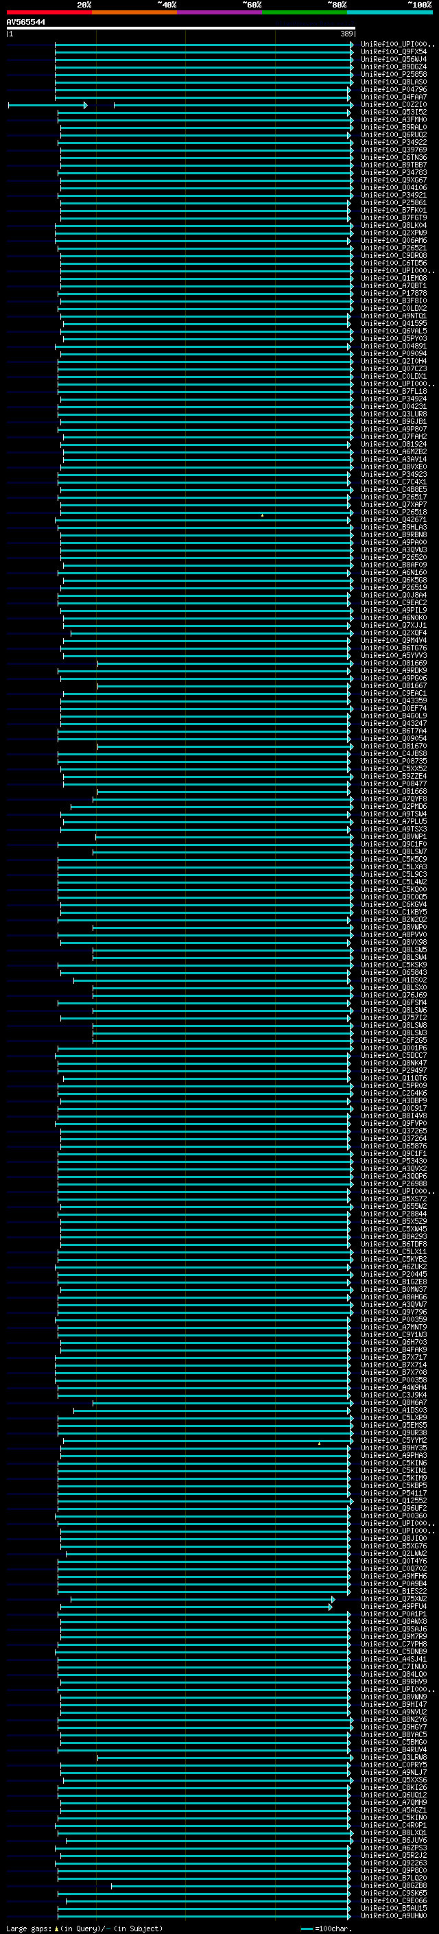
Task: Open the UniRef100_C5K5C9 hit
Action: tap(394, 859)
